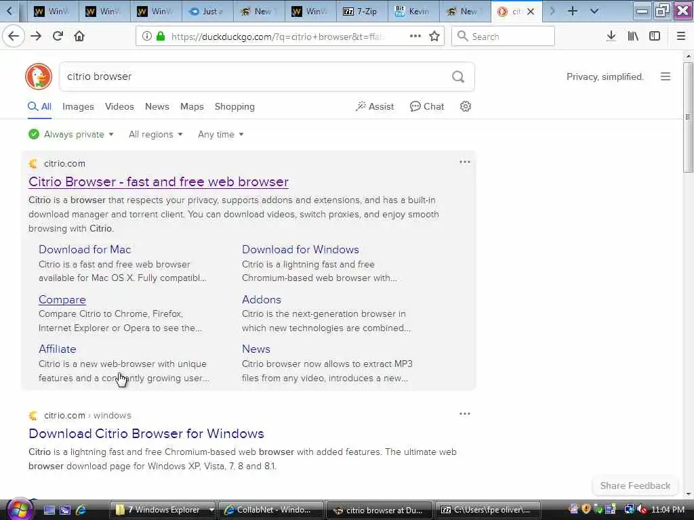The height and width of the screenshot is (520, 694).
Task: Submit search with magnifier icon
Action: 458,77
